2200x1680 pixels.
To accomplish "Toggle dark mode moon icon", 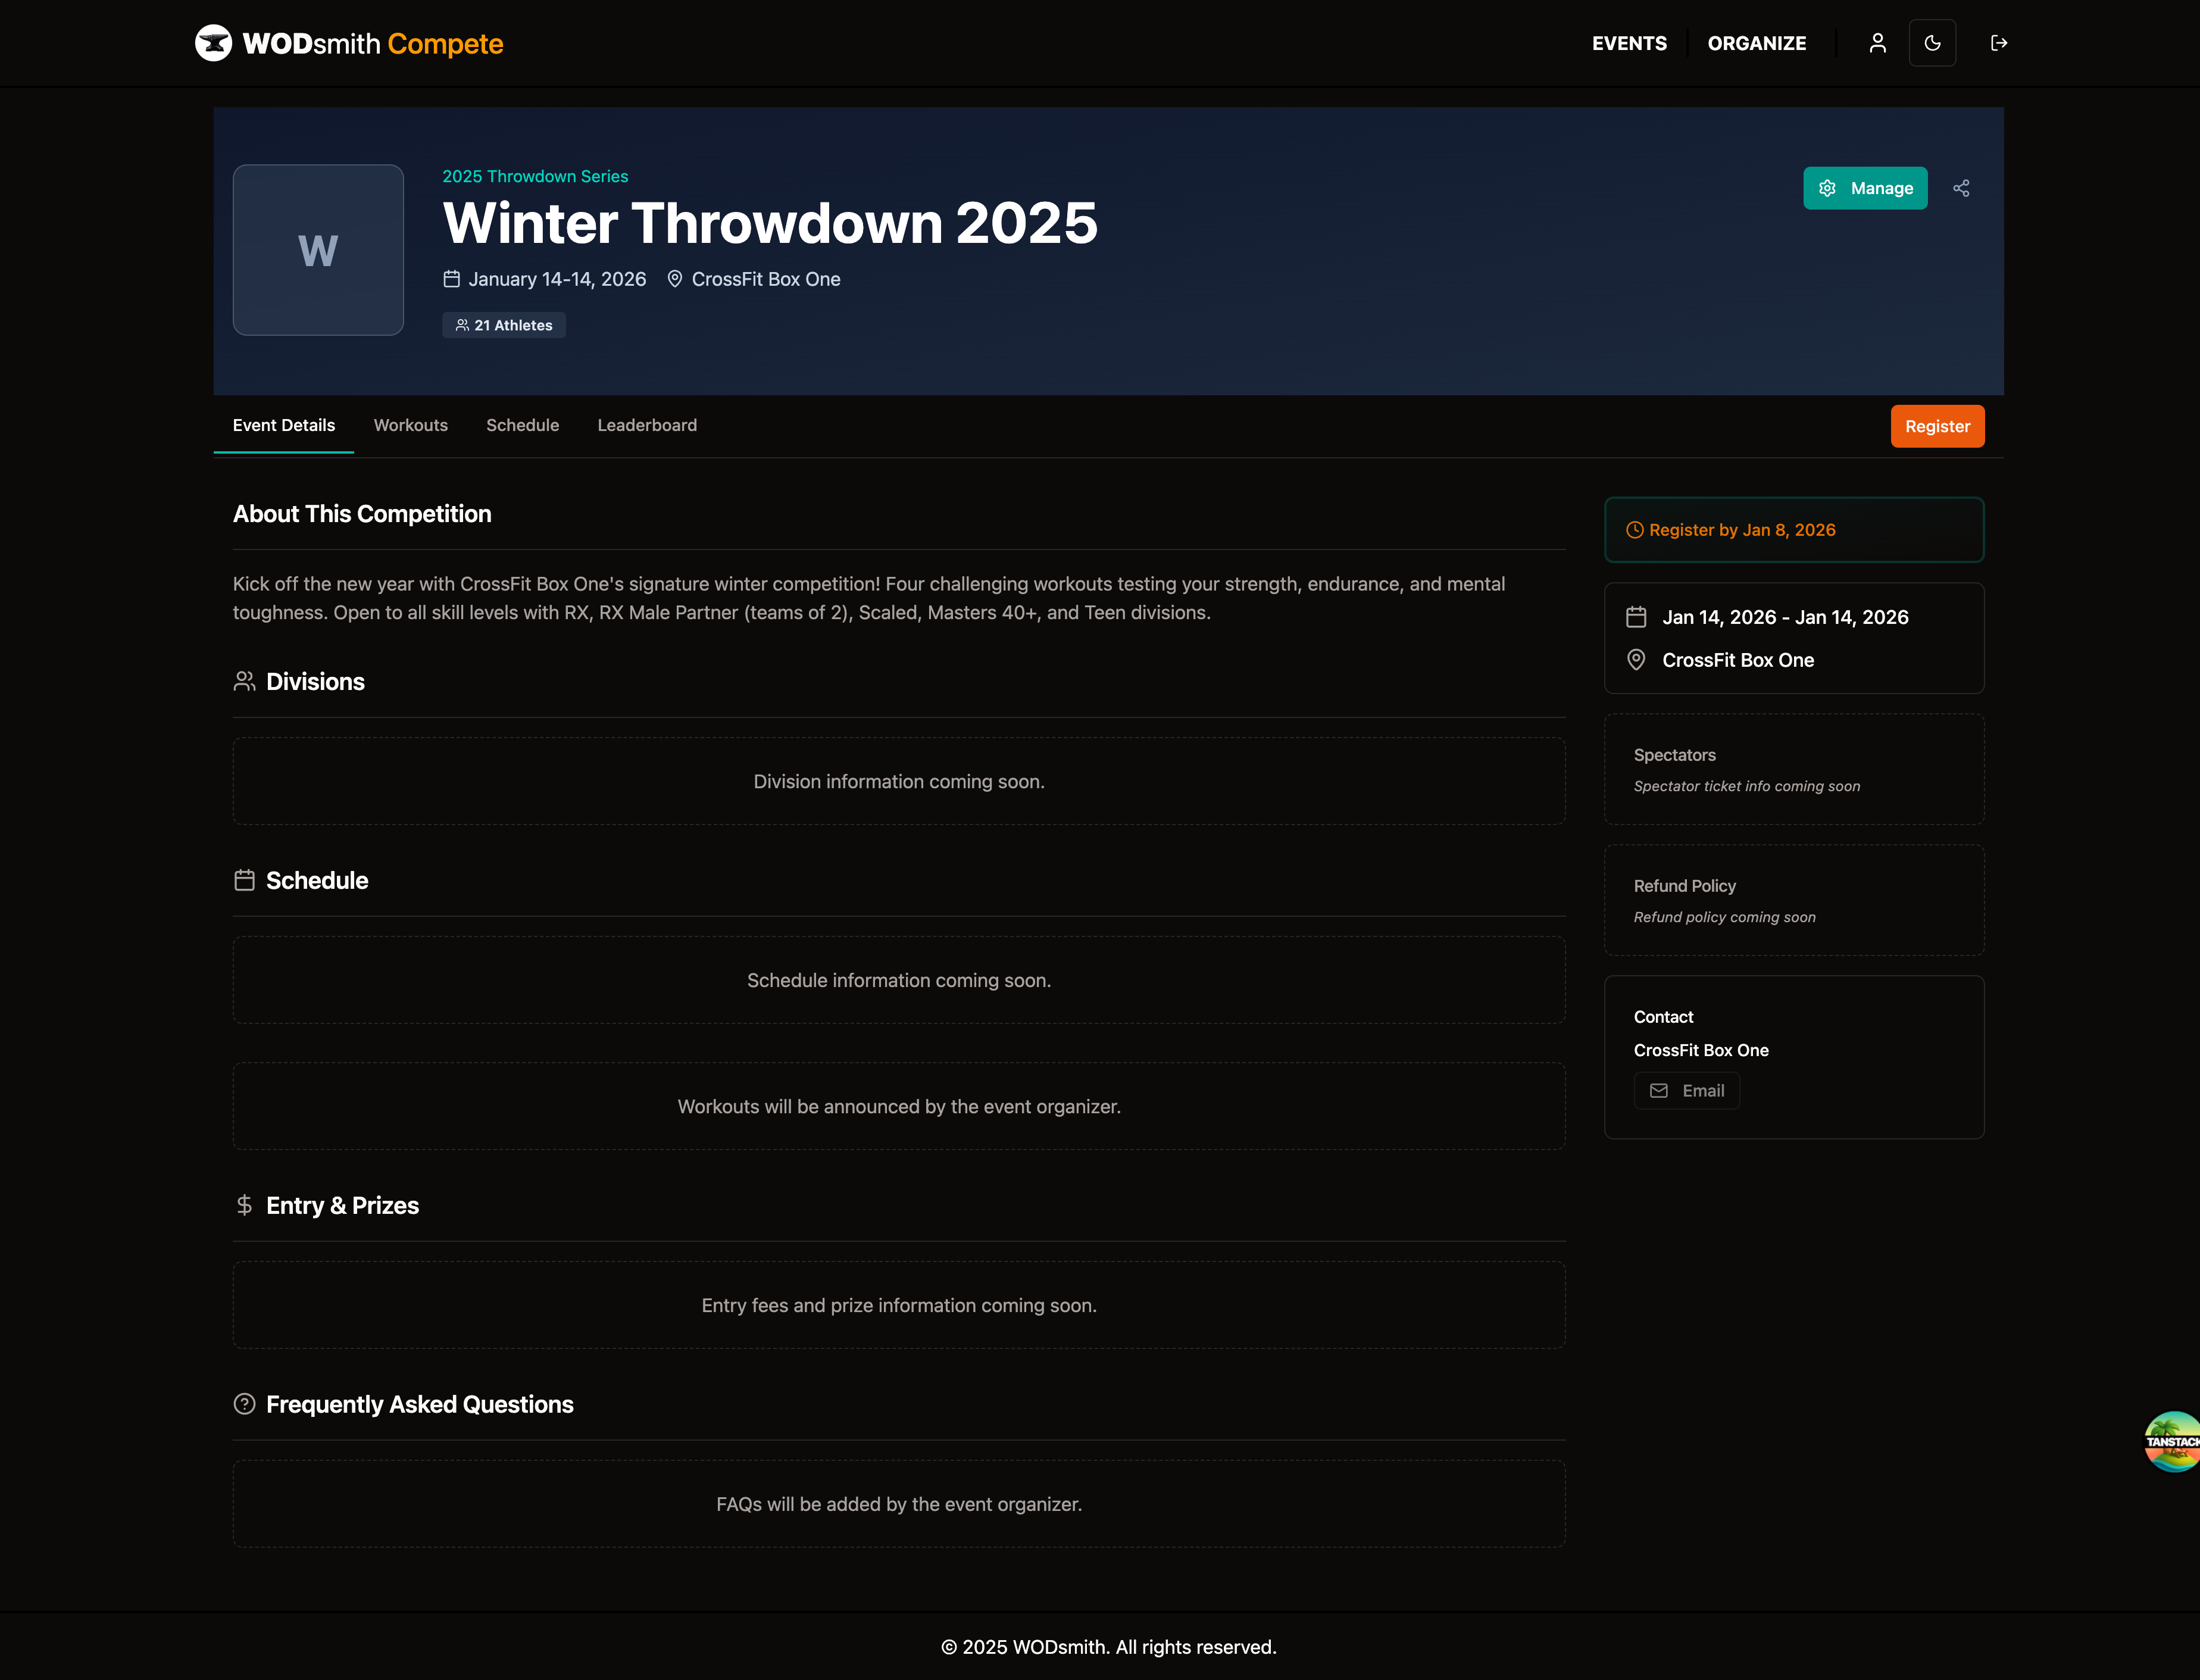I will (x=1932, y=43).
